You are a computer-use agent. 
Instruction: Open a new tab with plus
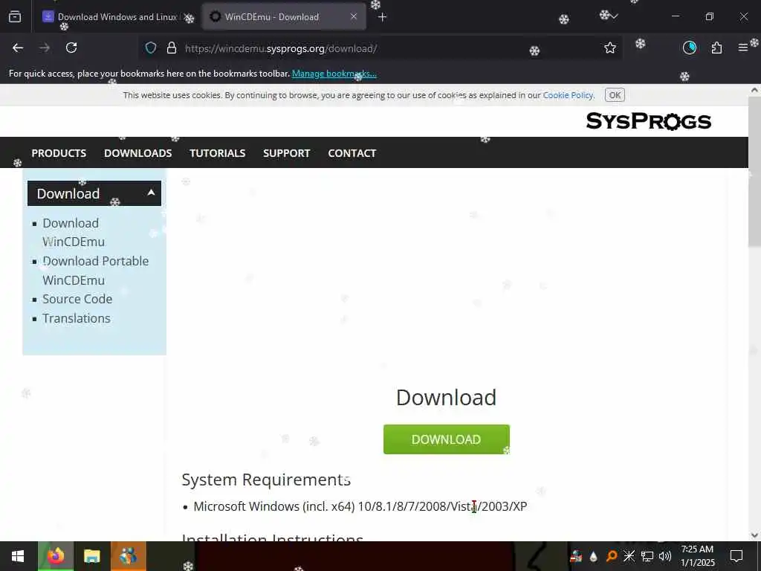[383, 17]
